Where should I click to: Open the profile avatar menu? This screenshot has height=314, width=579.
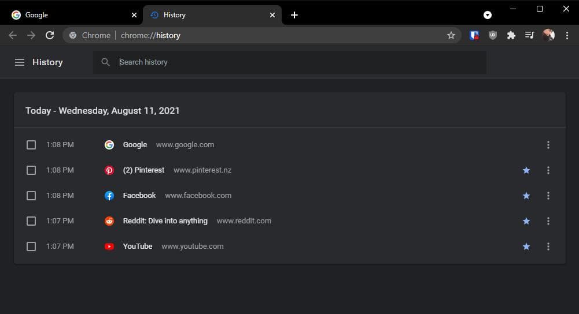click(x=548, y=35)
